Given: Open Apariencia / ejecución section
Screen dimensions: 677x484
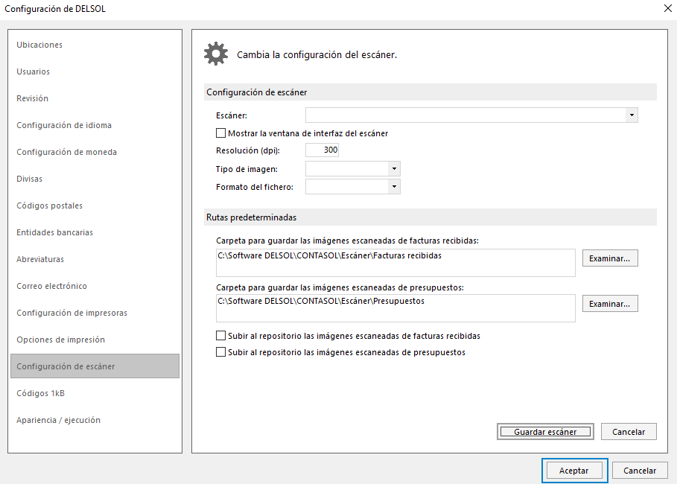Looking at the screenshot, I should pos(58,420).
